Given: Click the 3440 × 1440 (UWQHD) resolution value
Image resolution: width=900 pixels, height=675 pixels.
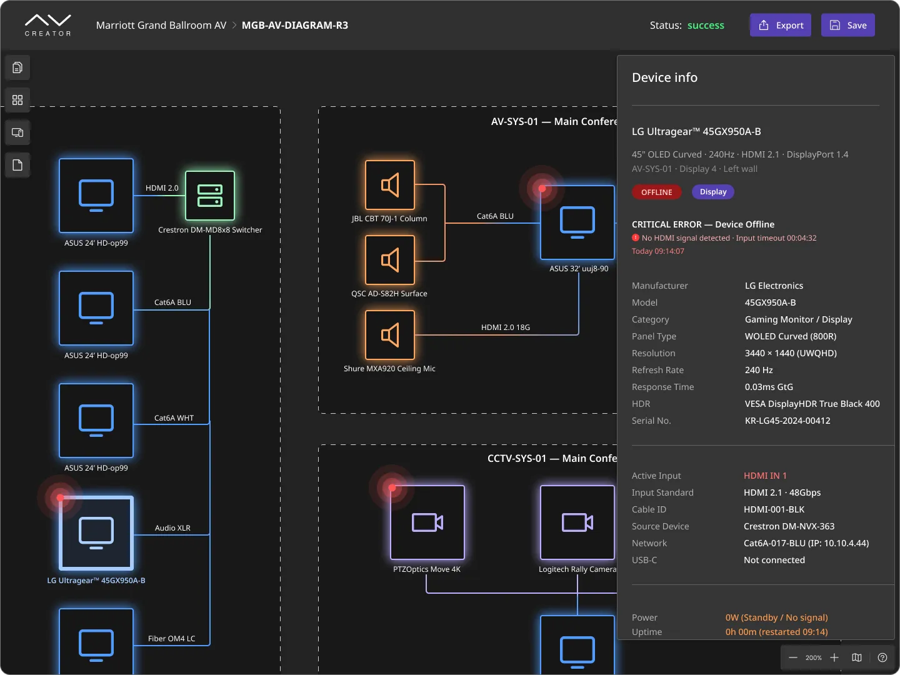Looking at the screenshot, I should pos(791,353).
